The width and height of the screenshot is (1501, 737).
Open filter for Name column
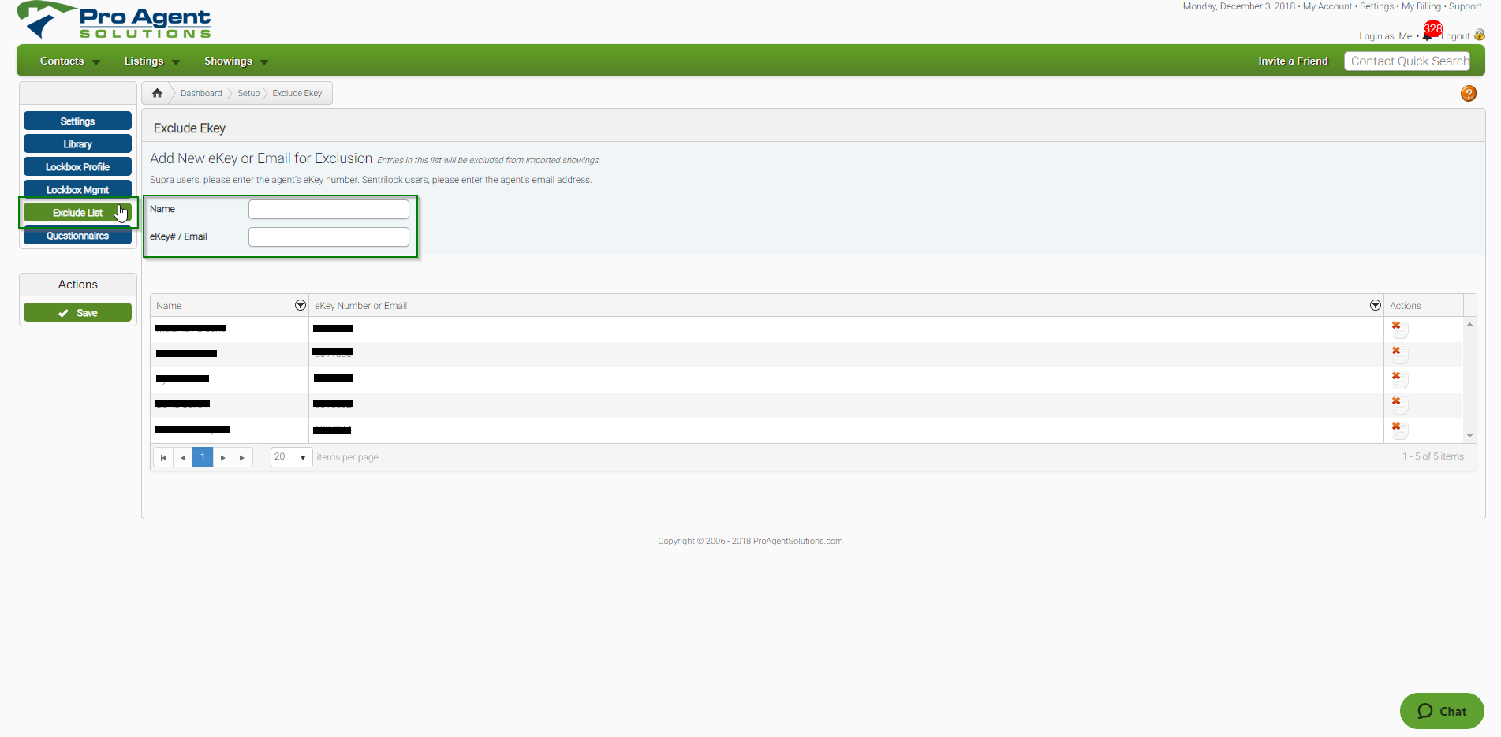point(301,305)
